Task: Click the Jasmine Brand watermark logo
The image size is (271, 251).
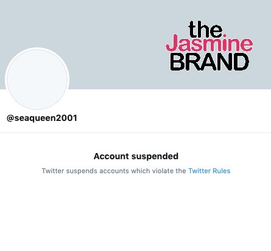Action: pyautogui.click(x=209, y=46)
